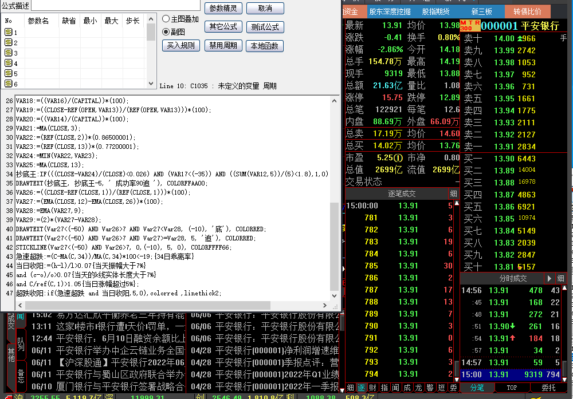Click the up arrow of 逐笔成交 list scrollbar

(x=457, y=203)
